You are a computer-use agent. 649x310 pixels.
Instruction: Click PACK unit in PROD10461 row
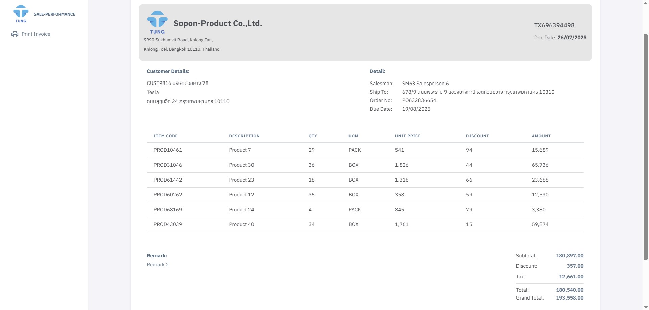click(355, 150)
